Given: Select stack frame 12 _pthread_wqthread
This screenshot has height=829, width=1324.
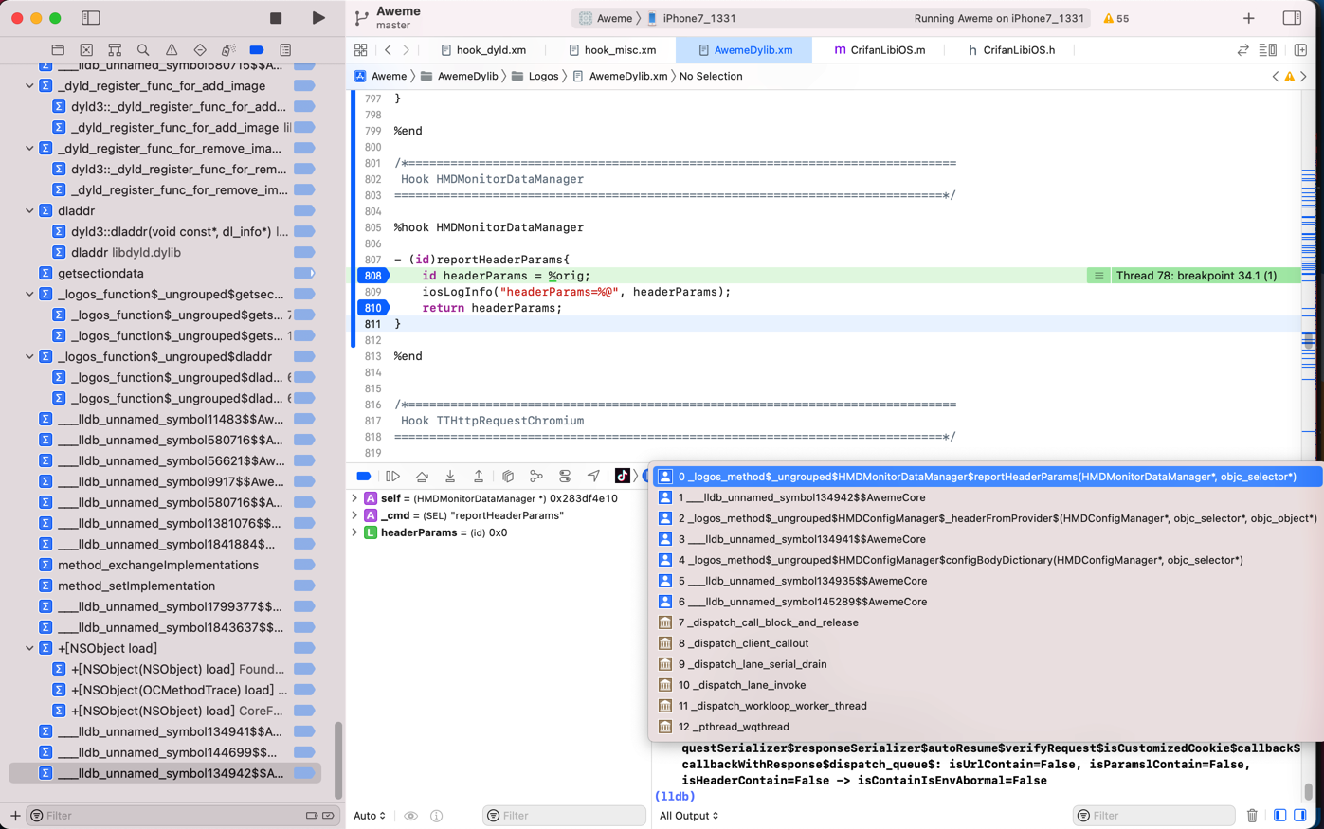Looking at the screenshot, I should [986, 727].
